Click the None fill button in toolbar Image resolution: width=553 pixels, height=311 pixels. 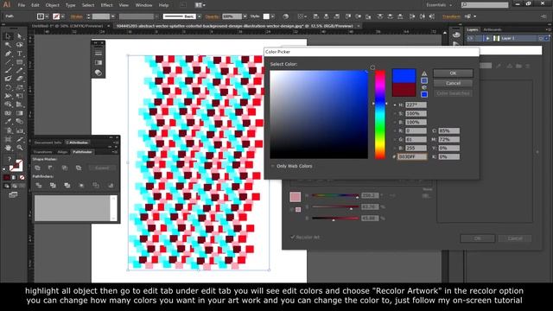22,177
